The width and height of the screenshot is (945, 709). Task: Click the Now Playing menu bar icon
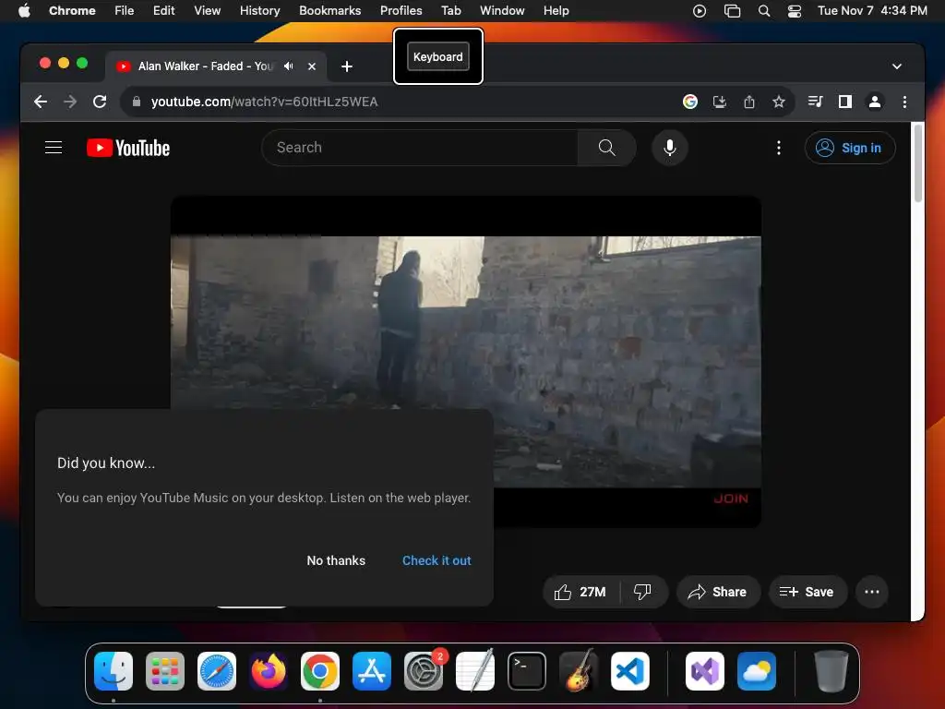(x=700, y=11)
